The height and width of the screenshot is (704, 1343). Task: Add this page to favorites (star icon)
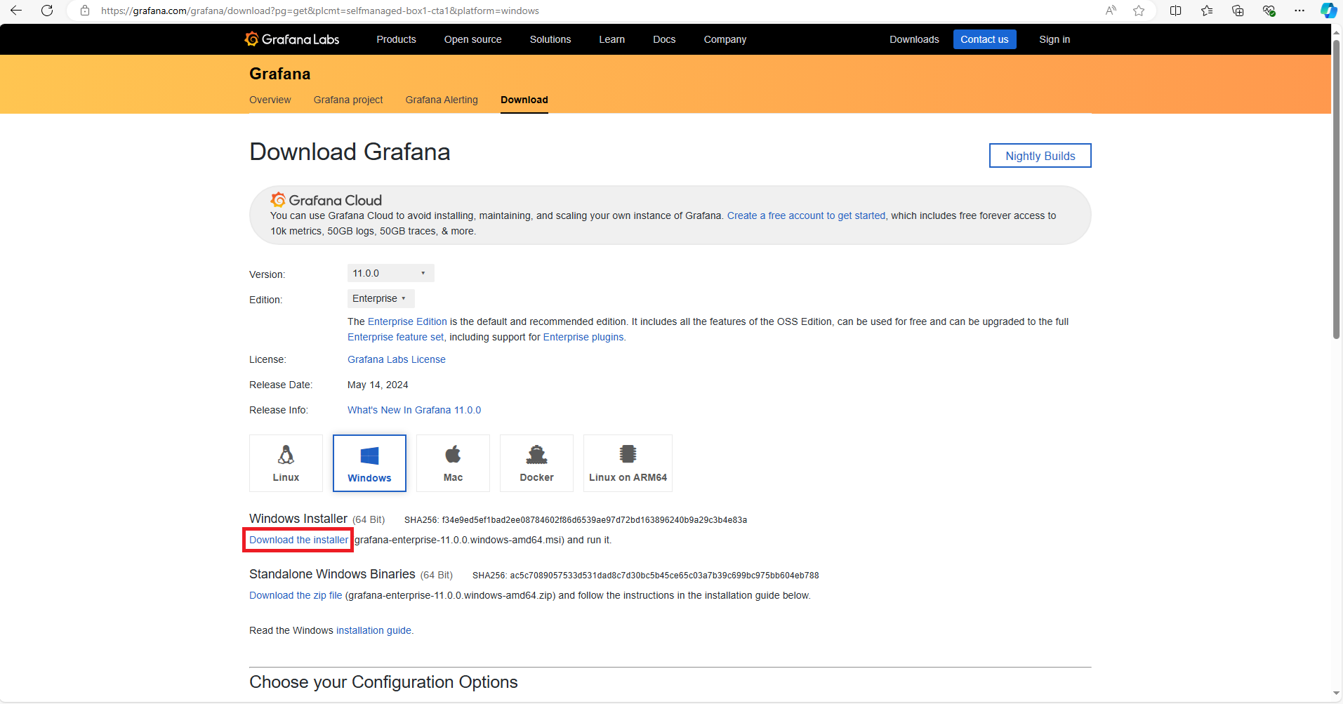pyautogui.click(x=1139, y=11)
